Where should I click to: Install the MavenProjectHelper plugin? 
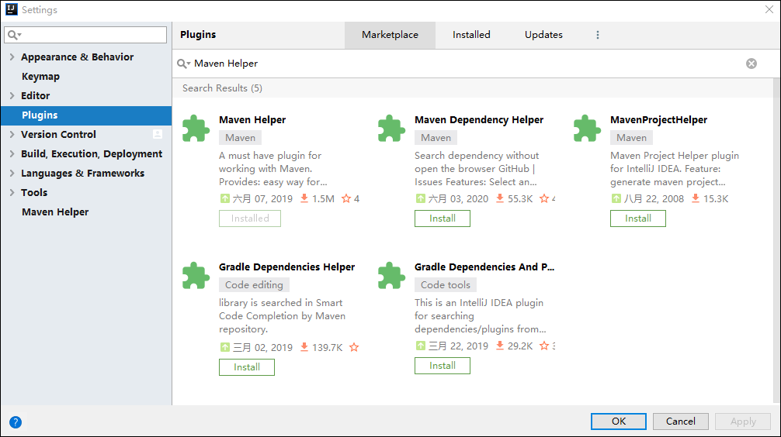[638, 218]
